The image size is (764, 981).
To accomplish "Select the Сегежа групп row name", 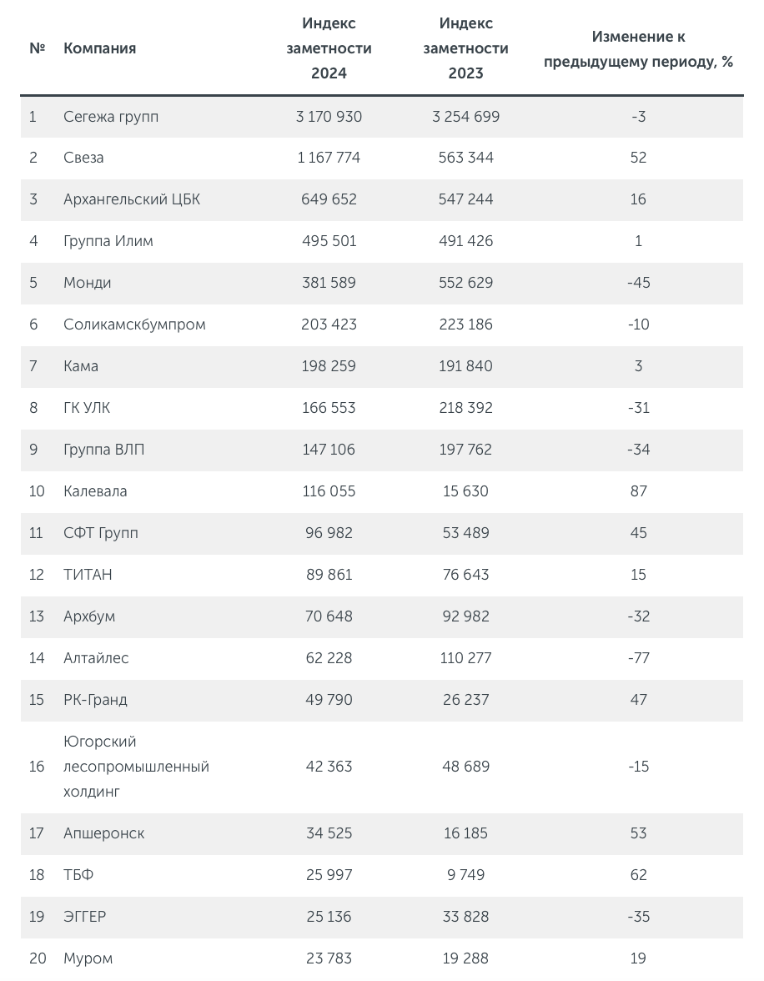I will [x=111, y=117].
